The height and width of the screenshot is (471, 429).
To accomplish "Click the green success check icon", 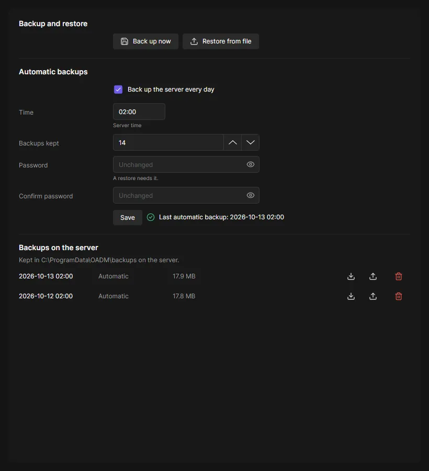I will pos(151,217).
